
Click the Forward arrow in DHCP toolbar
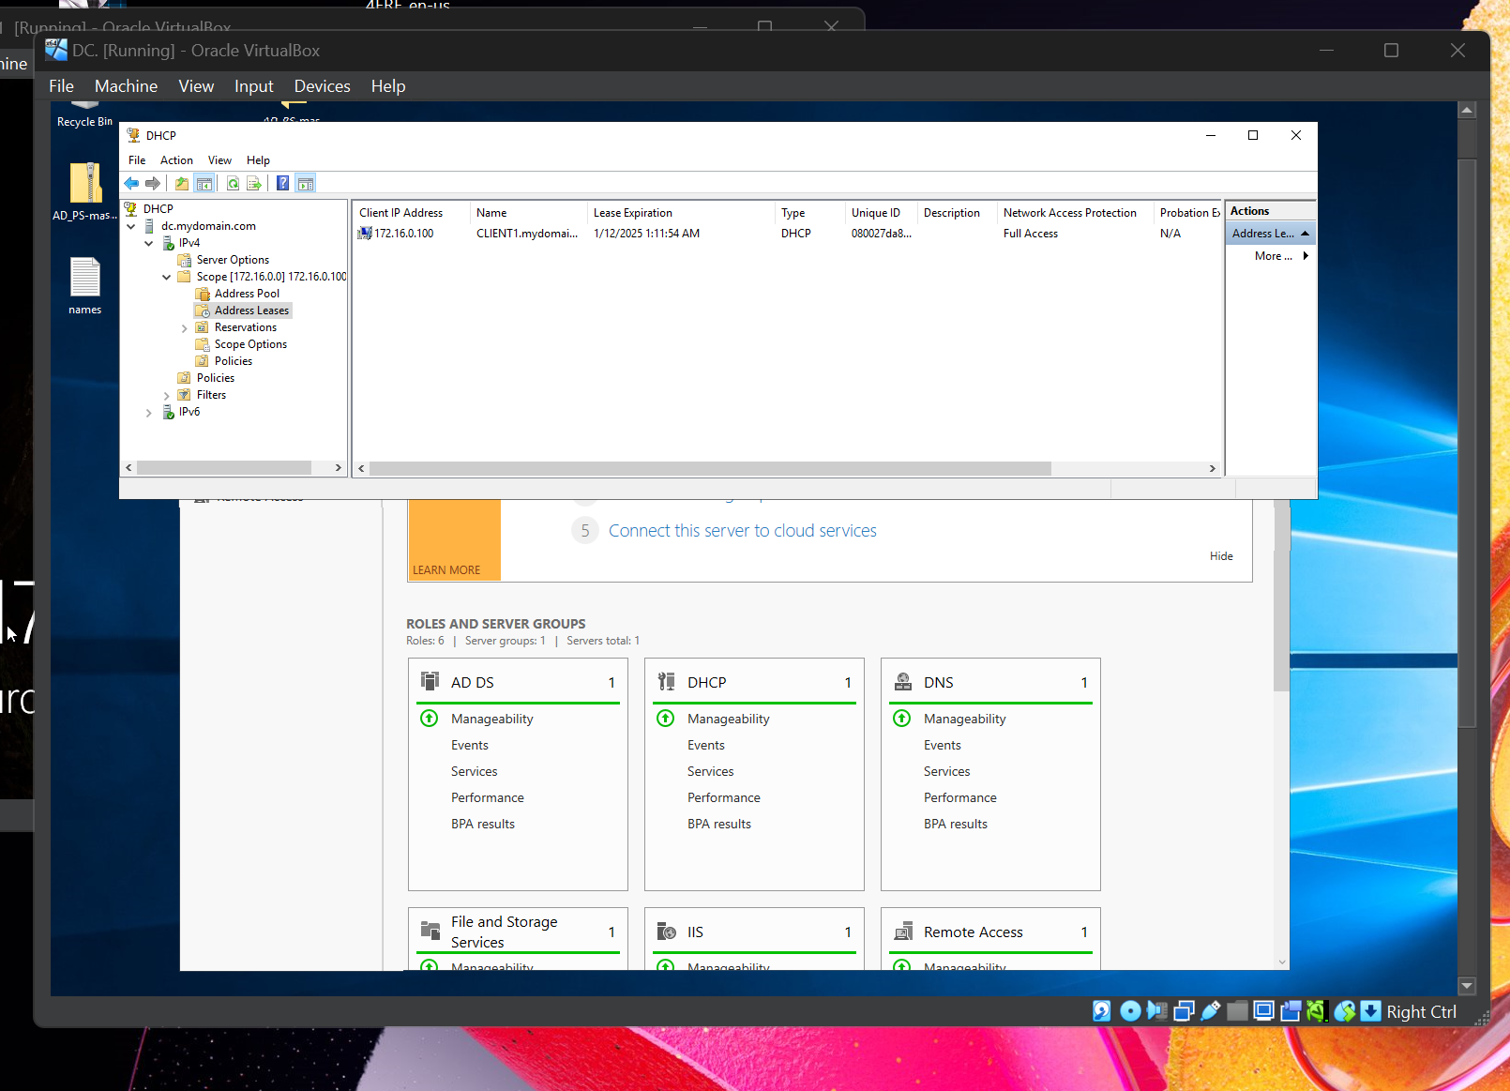(x=153, y=183)
